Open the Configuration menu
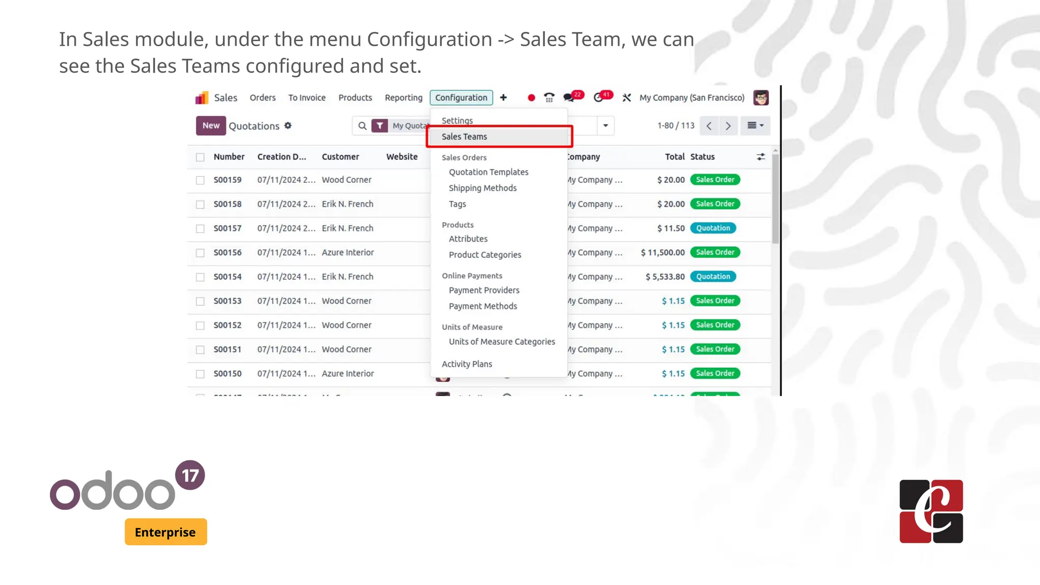This screenshot has width=1040, height=585. pyautogui.click(x=461, y=97)
